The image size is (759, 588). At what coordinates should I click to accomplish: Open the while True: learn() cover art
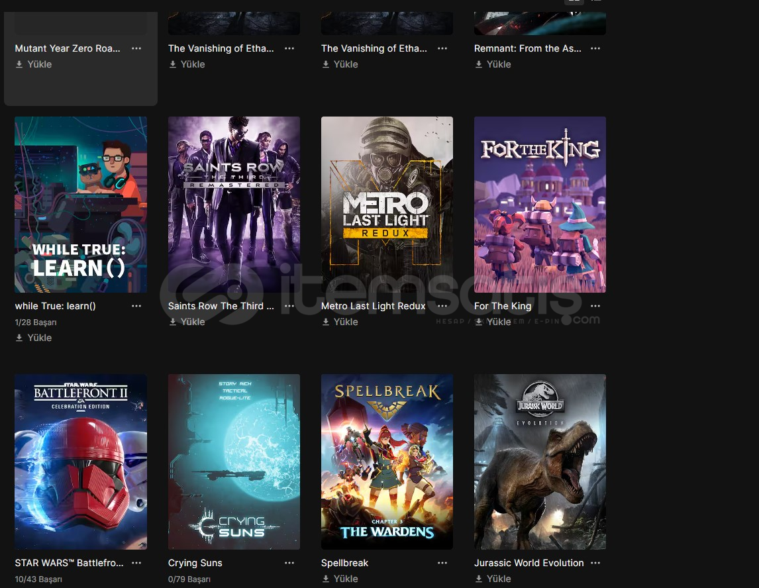point(81,204)
